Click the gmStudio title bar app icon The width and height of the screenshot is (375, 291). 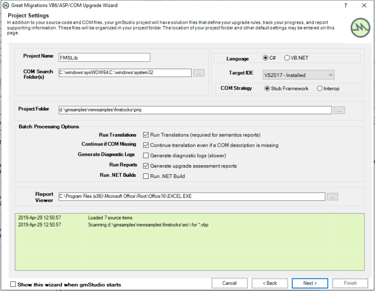5,5
